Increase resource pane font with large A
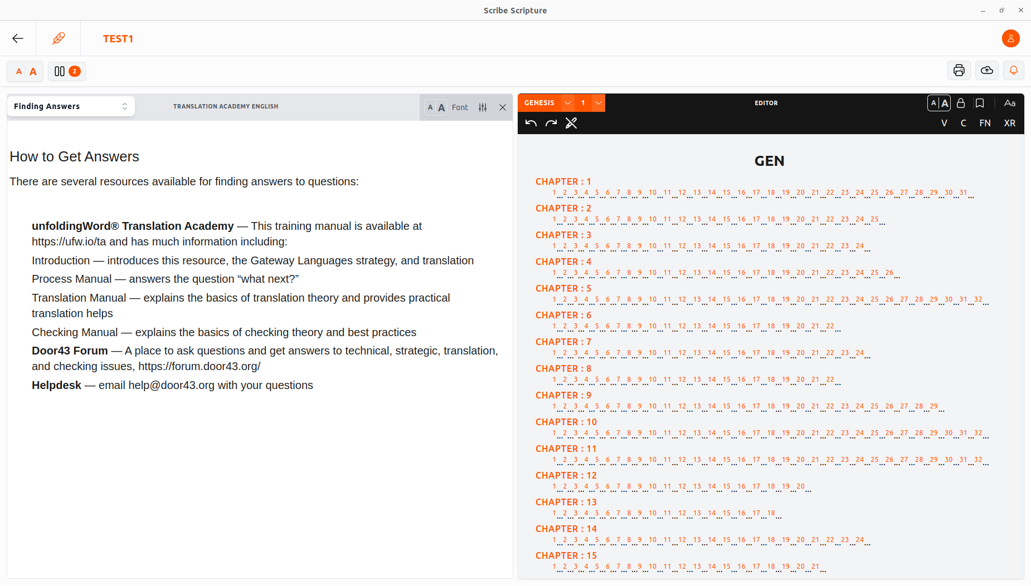This screenshot has width=1031, height=586. coord(441,107)
